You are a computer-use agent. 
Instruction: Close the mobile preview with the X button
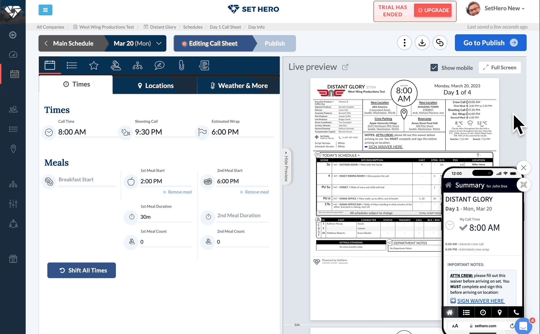click(524, 168)
